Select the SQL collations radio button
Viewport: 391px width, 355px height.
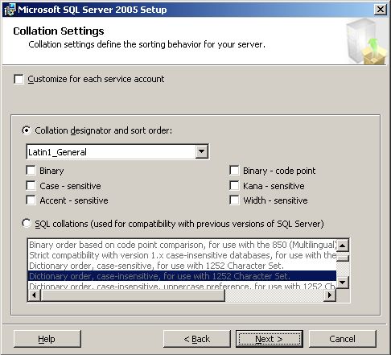click(27, 223)
